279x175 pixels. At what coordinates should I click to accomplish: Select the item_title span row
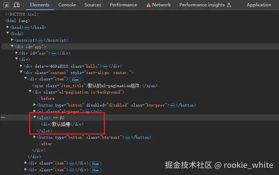tap(95, 86)
